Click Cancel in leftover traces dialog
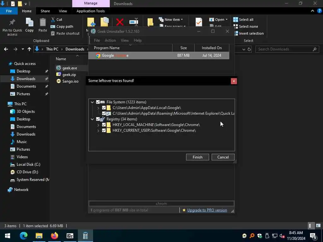The image size is (323, 242). [x=223, y=157]
